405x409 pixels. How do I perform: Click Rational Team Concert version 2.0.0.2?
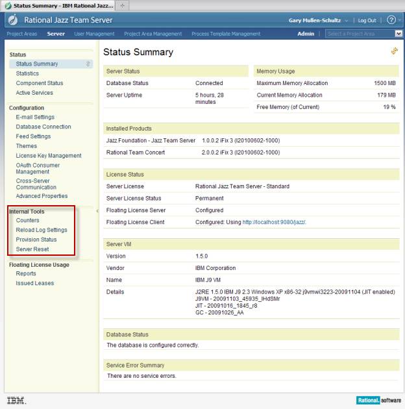tap(241, 153)
